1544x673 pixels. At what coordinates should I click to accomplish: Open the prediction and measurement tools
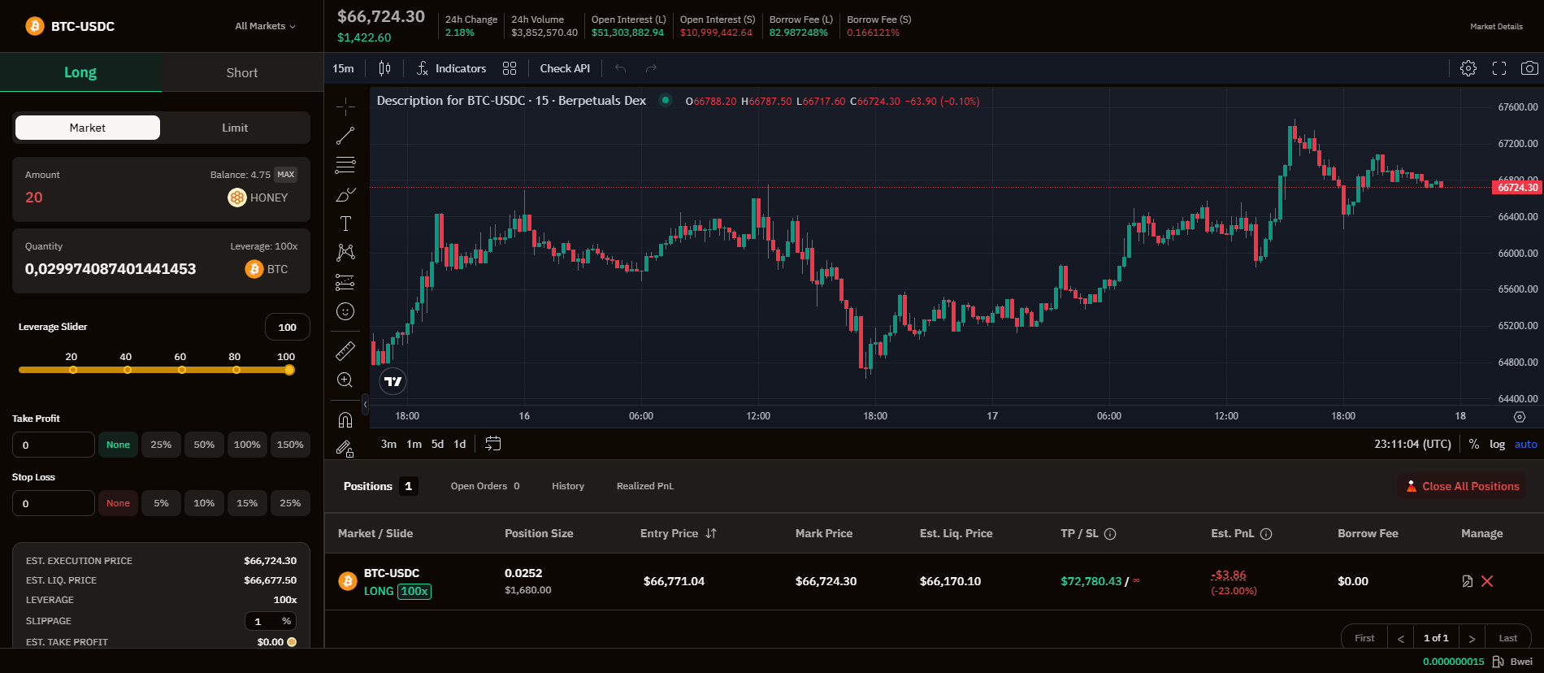tap(345, 282)
